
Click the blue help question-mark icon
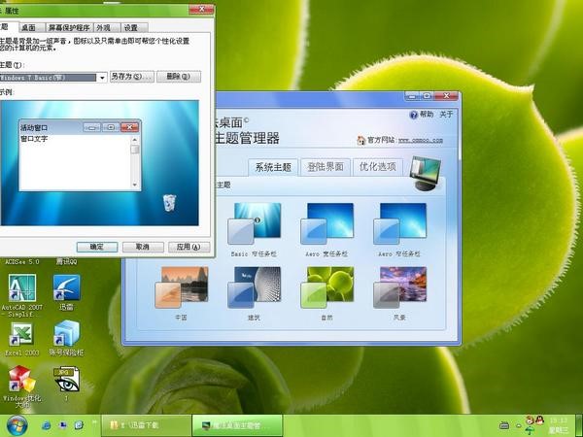414,115
